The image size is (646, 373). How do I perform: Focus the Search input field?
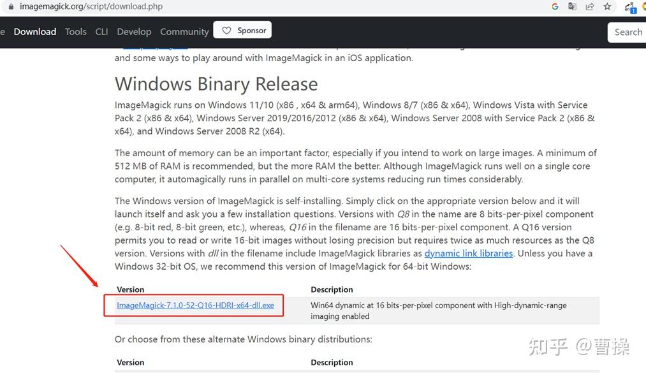pos(627,32)
